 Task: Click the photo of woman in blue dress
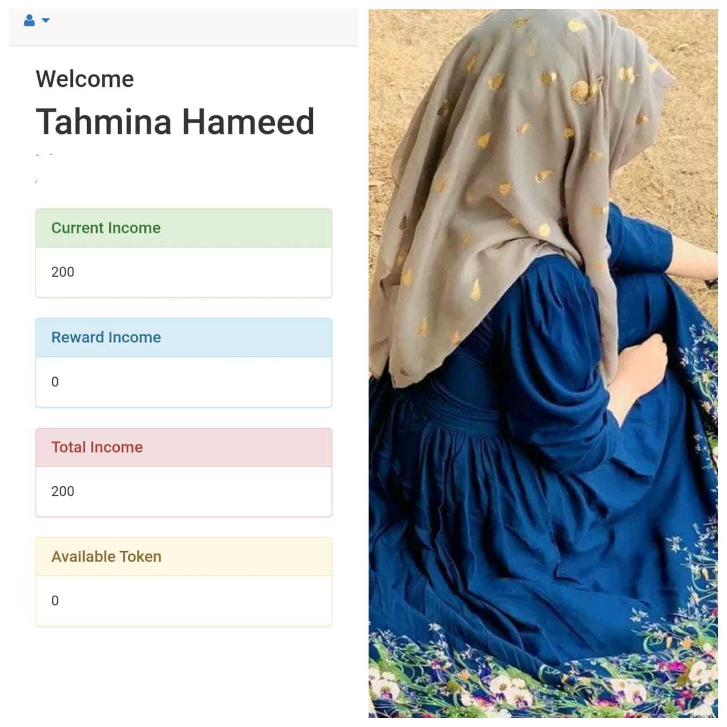pos(543,363)
